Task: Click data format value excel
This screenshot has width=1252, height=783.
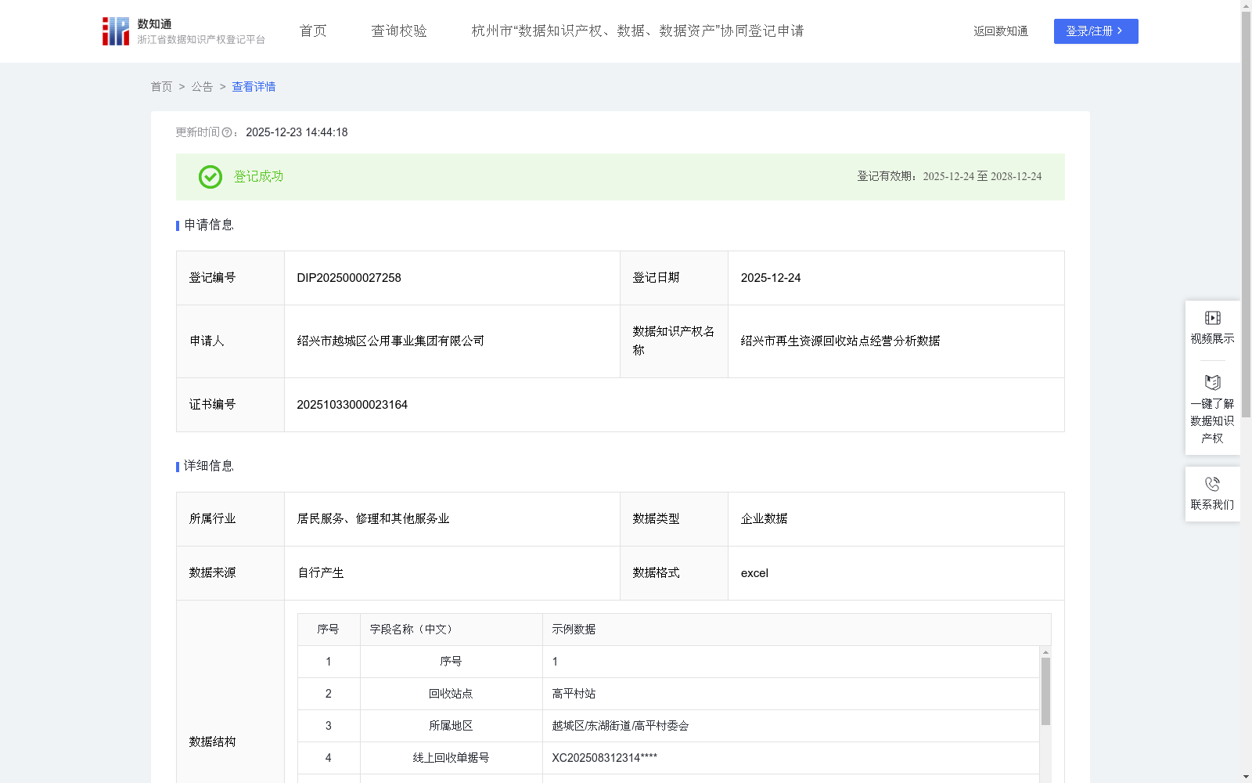Action: click(754, 573)
